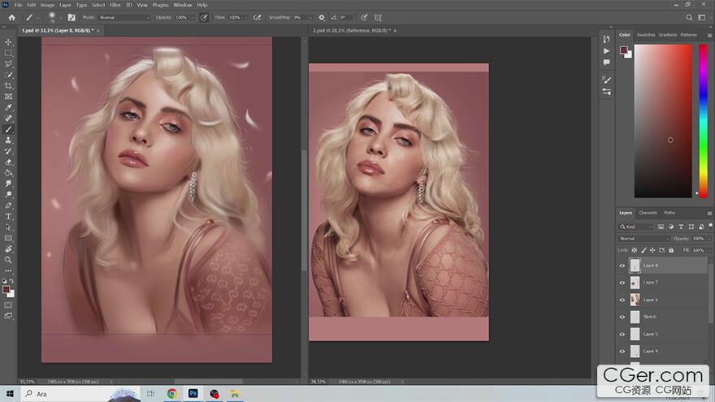This screenshot has height=402, width=715.
Task: Hide Layer 6 with its eye icon
Action: pyautogui.click(x=622, y=300)
